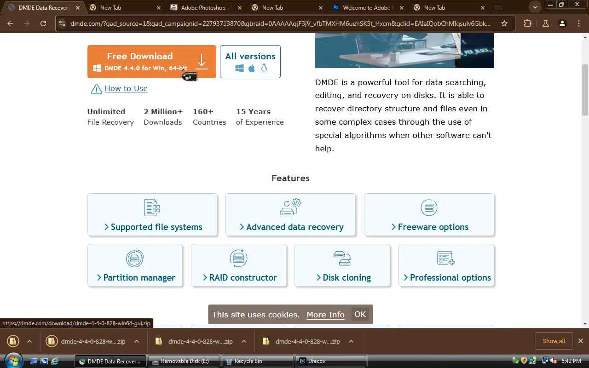Image resolution: width=589 pixels, height=368 pixels.
Task: Switch to Recycle Bin taskbar window
Action: coord(257,361)
